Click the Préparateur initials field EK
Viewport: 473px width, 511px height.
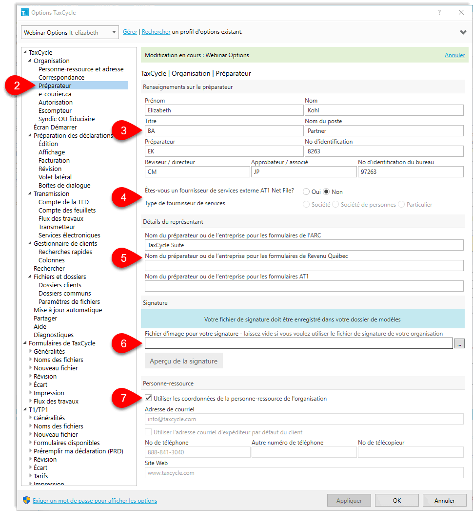point(224,151)
